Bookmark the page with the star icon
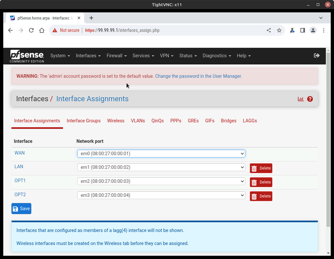 pos(279,30)
